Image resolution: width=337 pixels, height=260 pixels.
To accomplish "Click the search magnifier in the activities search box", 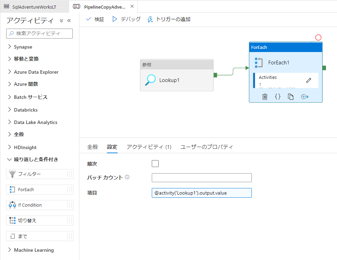I will pyautogui.click(x=11, y=33).
